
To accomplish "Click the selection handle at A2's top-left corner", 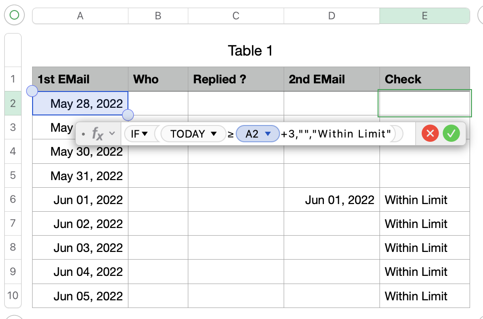I will coord(32,91).
